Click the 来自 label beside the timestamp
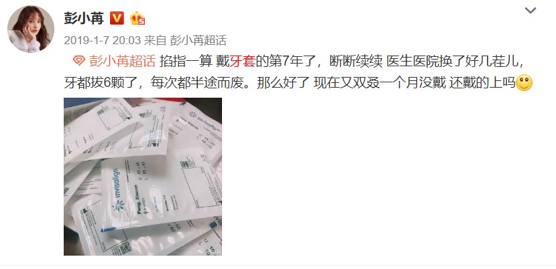This screenshot has width=556, height=269. coord(155,40)
